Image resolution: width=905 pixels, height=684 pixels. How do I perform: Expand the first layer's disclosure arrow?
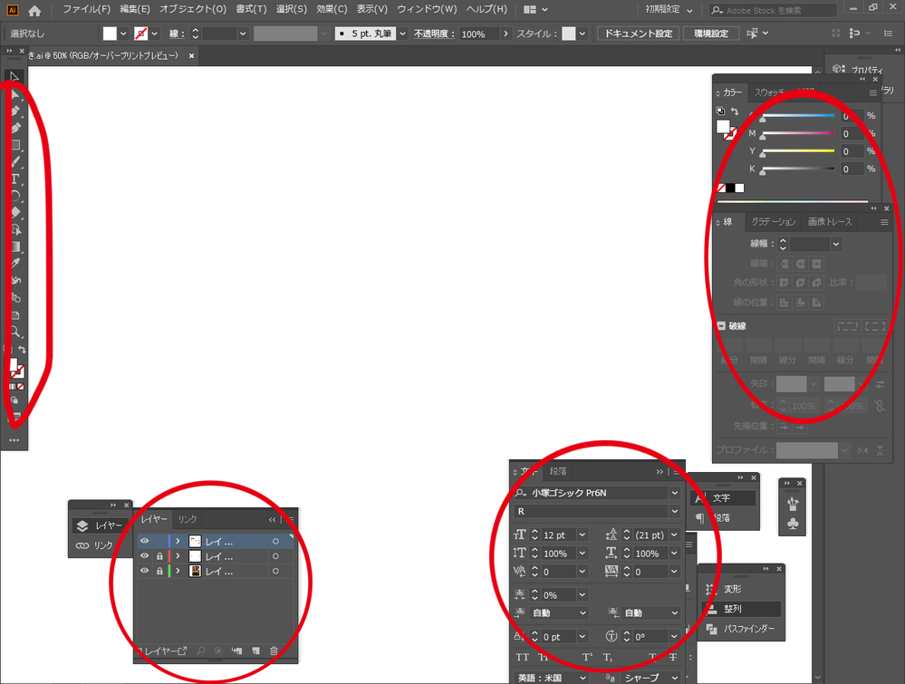coord(178,541)
